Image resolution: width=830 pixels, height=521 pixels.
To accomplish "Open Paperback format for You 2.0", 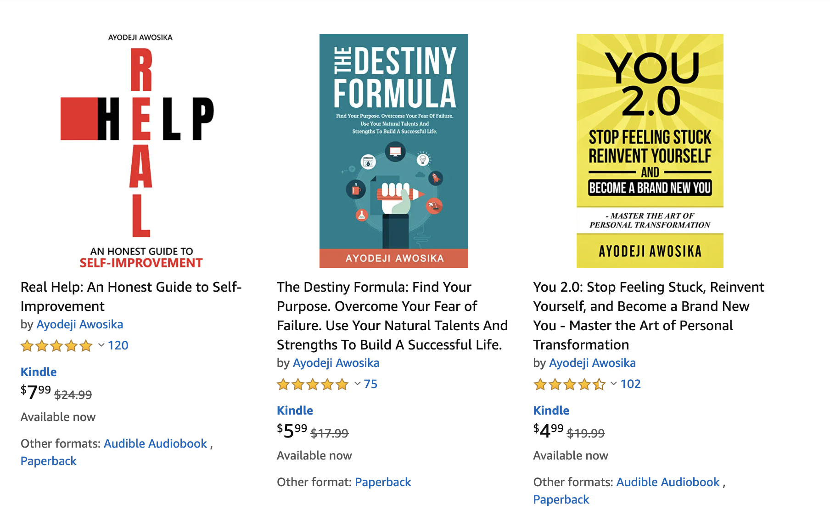I will pos(561,499).
